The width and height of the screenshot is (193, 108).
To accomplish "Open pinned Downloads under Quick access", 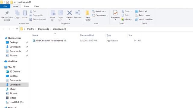I will coord(15,47).
